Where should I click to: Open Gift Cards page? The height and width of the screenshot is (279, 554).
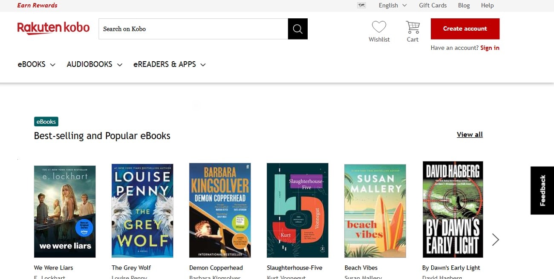433,6
